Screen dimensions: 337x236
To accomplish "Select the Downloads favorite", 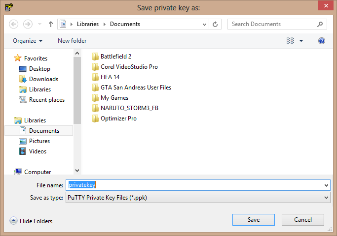I will (x=43, y=79).
